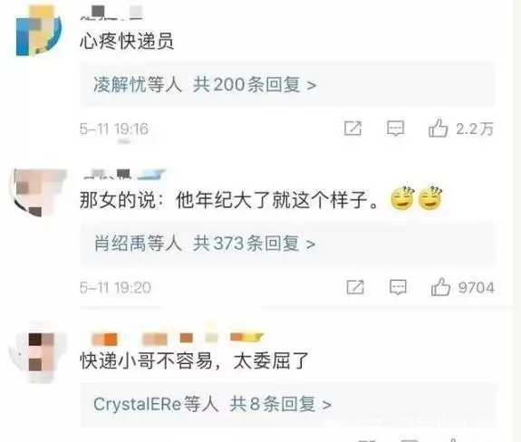Viewport: 521px width, 442px height.
Task: View avatar of first commenter
Action: pos(39,31)
